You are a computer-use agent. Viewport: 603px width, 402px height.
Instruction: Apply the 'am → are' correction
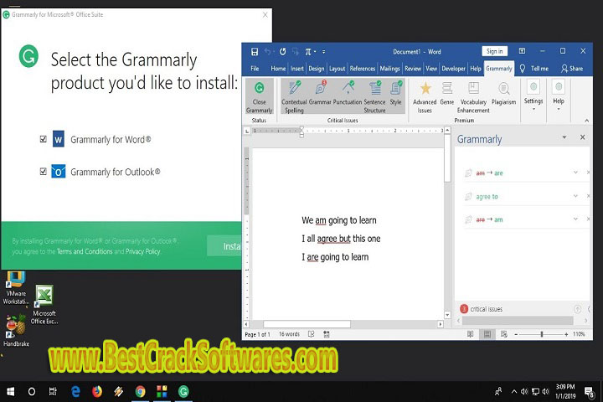tap(498, 173)
